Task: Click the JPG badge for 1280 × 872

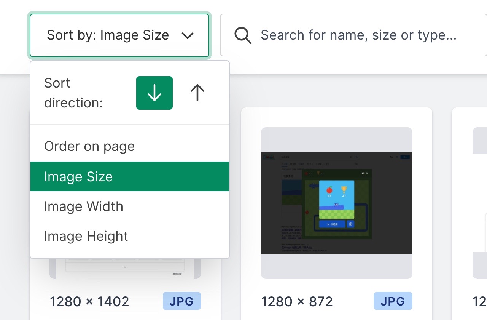Action: (x=393, y=301)
